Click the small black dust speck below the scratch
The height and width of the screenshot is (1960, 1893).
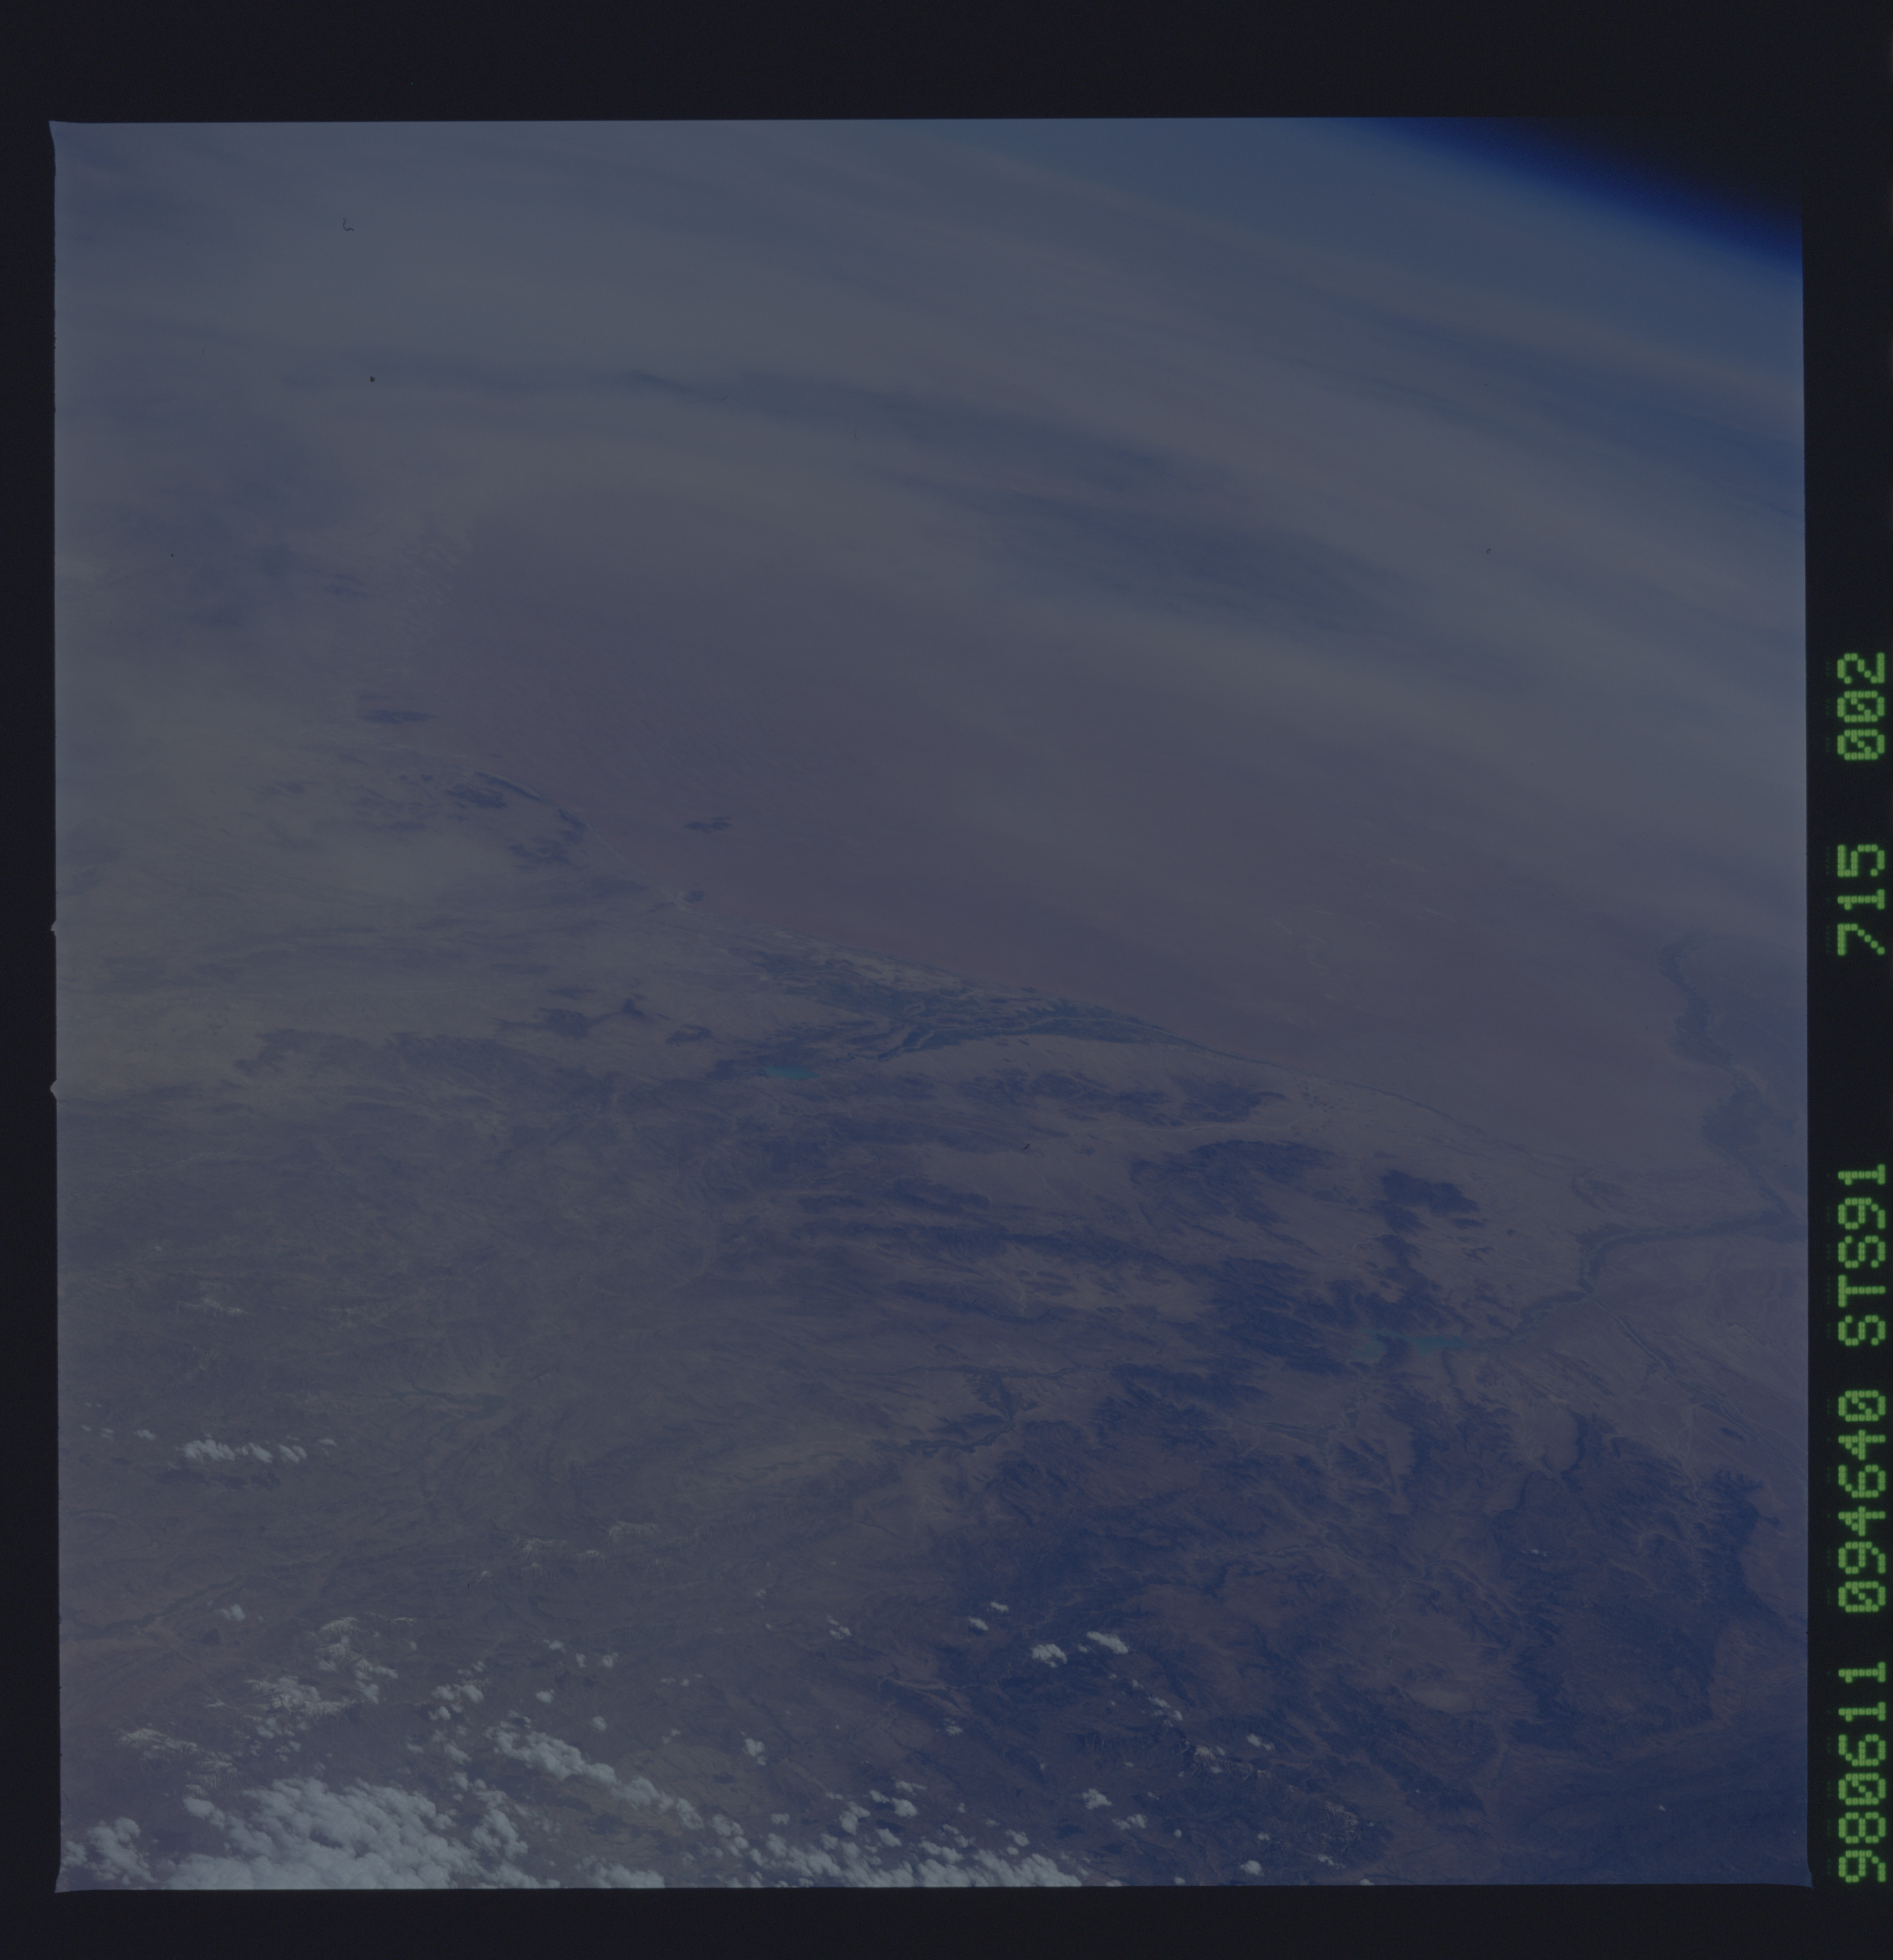click(373, 379)
